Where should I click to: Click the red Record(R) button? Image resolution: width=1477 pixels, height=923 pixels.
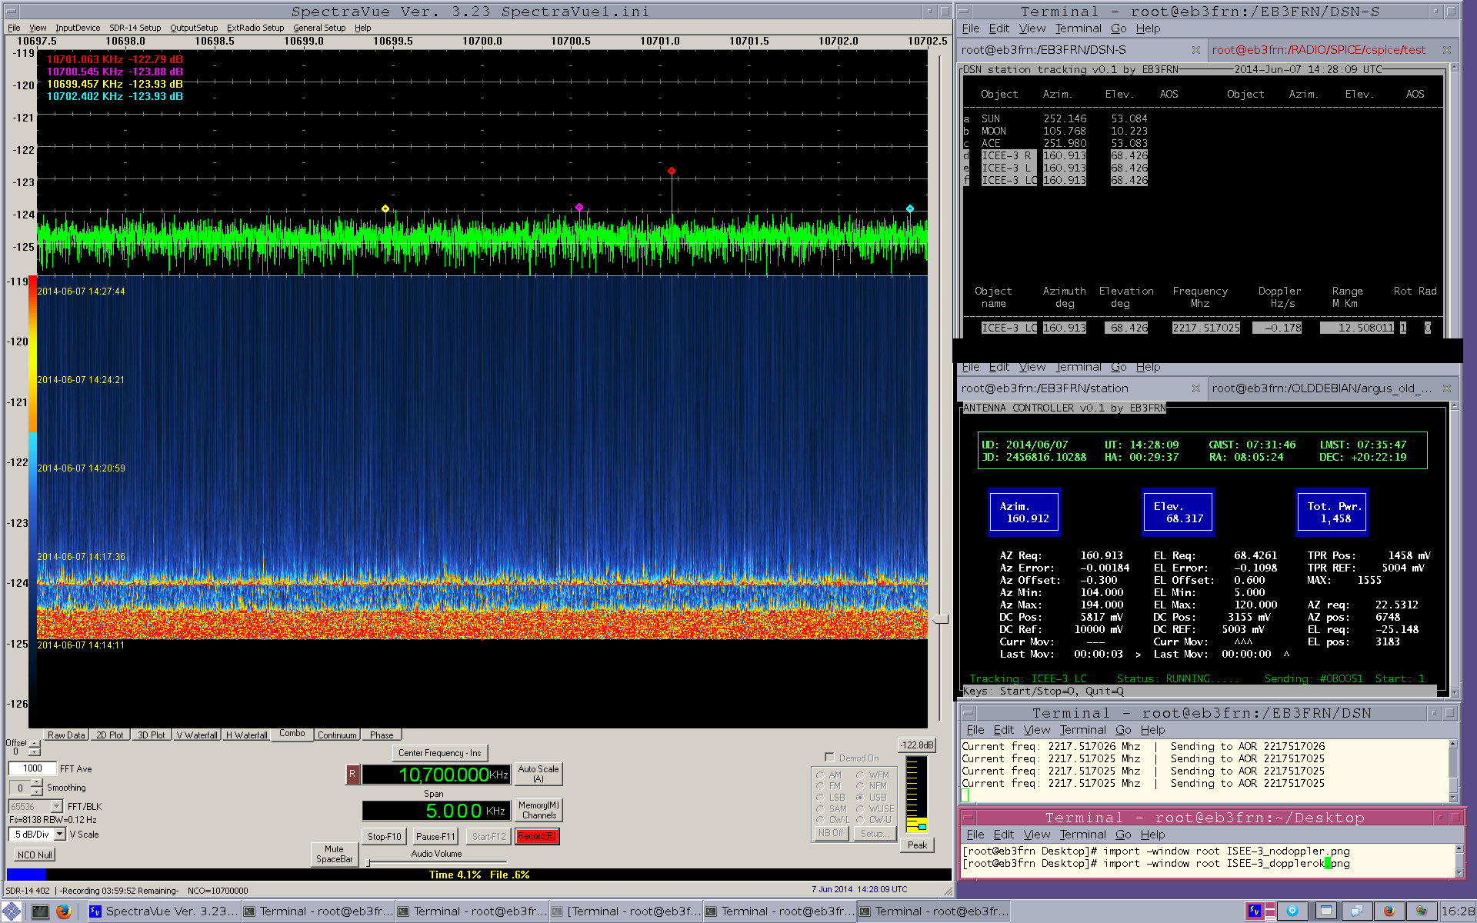537,836
